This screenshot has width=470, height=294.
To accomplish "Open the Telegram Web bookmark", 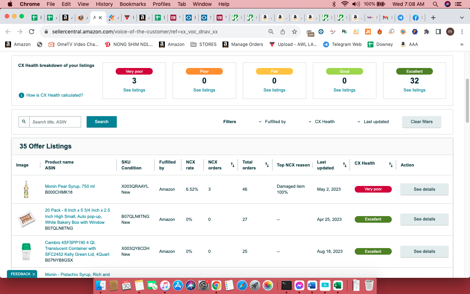I will coord(342,44).
